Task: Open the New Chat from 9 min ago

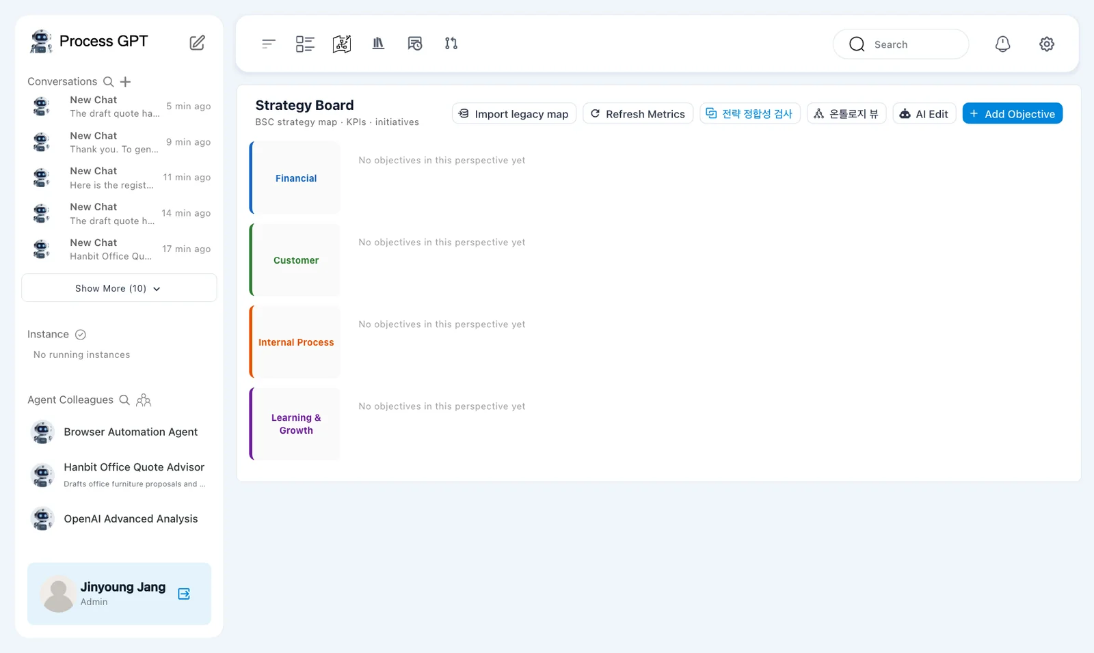Action: coord(119,142)
